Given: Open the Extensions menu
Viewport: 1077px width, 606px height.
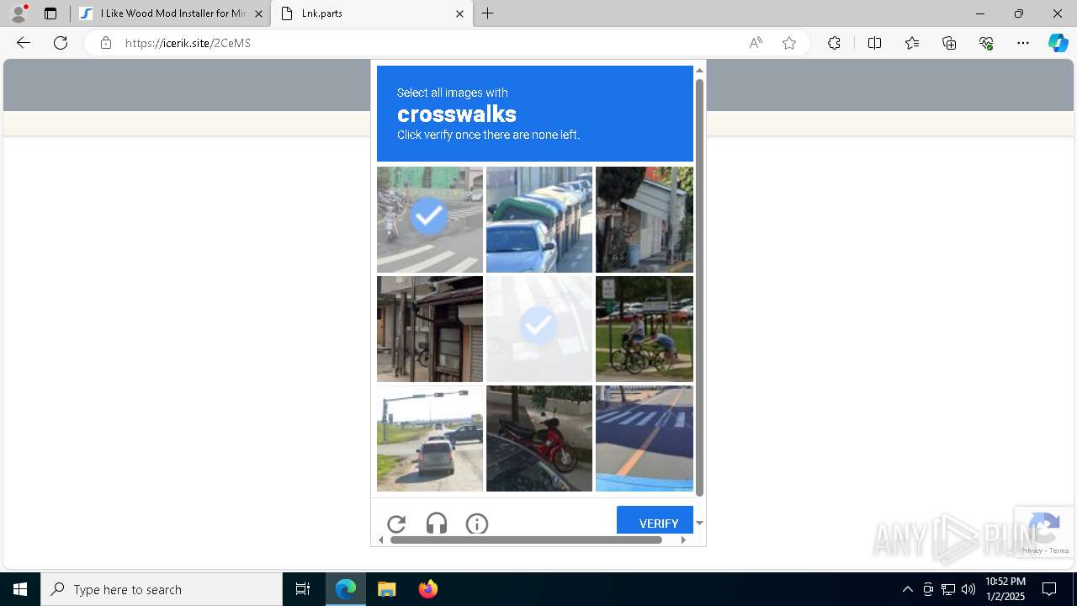Looking at the screenshot, I should pyautogui.click(x=834, y=43).
